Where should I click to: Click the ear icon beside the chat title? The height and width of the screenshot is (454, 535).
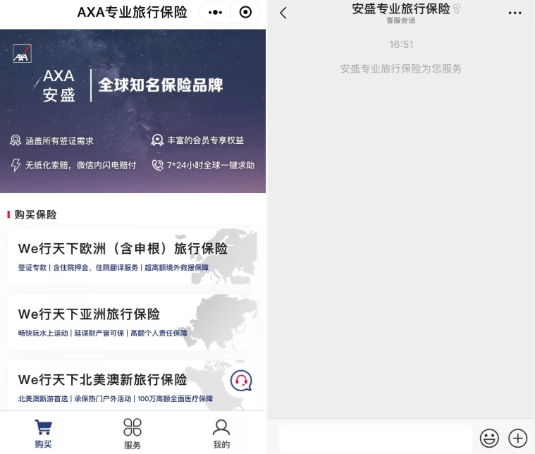[x=457, y=8]
